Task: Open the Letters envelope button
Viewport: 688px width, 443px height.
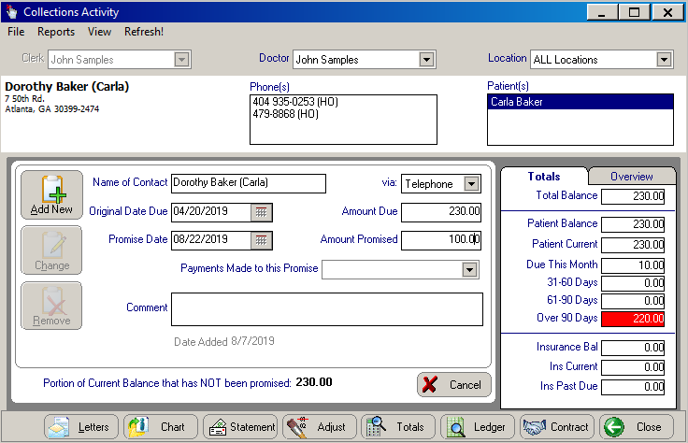Action: coord(81,427)
